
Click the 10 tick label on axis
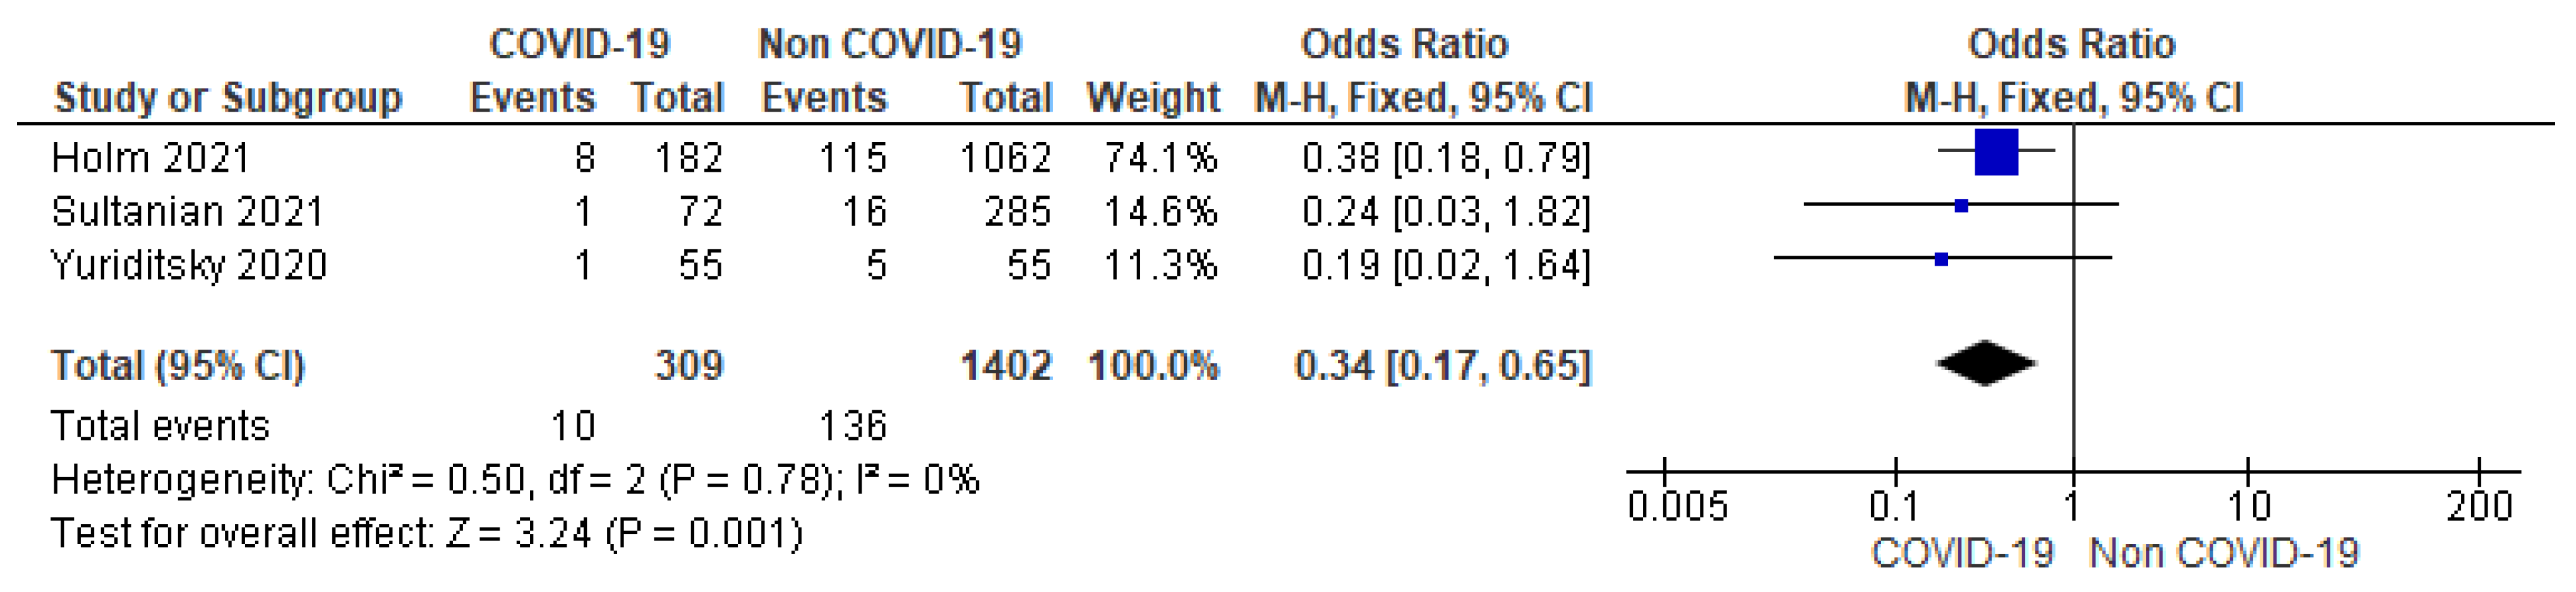[2249, 507]
